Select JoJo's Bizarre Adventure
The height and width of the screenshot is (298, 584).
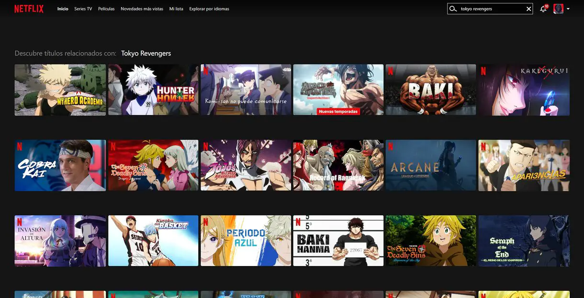pos(246,165)
